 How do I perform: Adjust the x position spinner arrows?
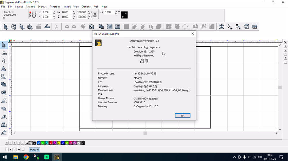[x=54, y=12]
